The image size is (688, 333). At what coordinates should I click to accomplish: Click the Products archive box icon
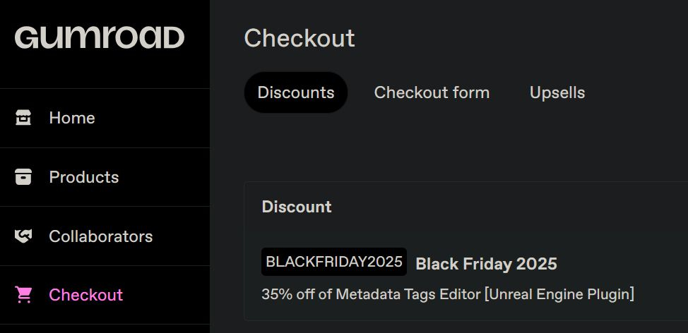click(24, 177)
